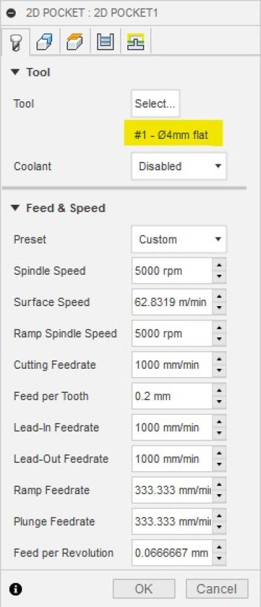Click the Feed per Tooth input field
The width and height of the screenshot is (261, 607).
pyautogui.click(x=172, y=396)
